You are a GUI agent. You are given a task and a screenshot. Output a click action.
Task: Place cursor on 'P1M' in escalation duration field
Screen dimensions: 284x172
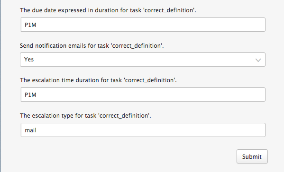(x=30, y=95)
